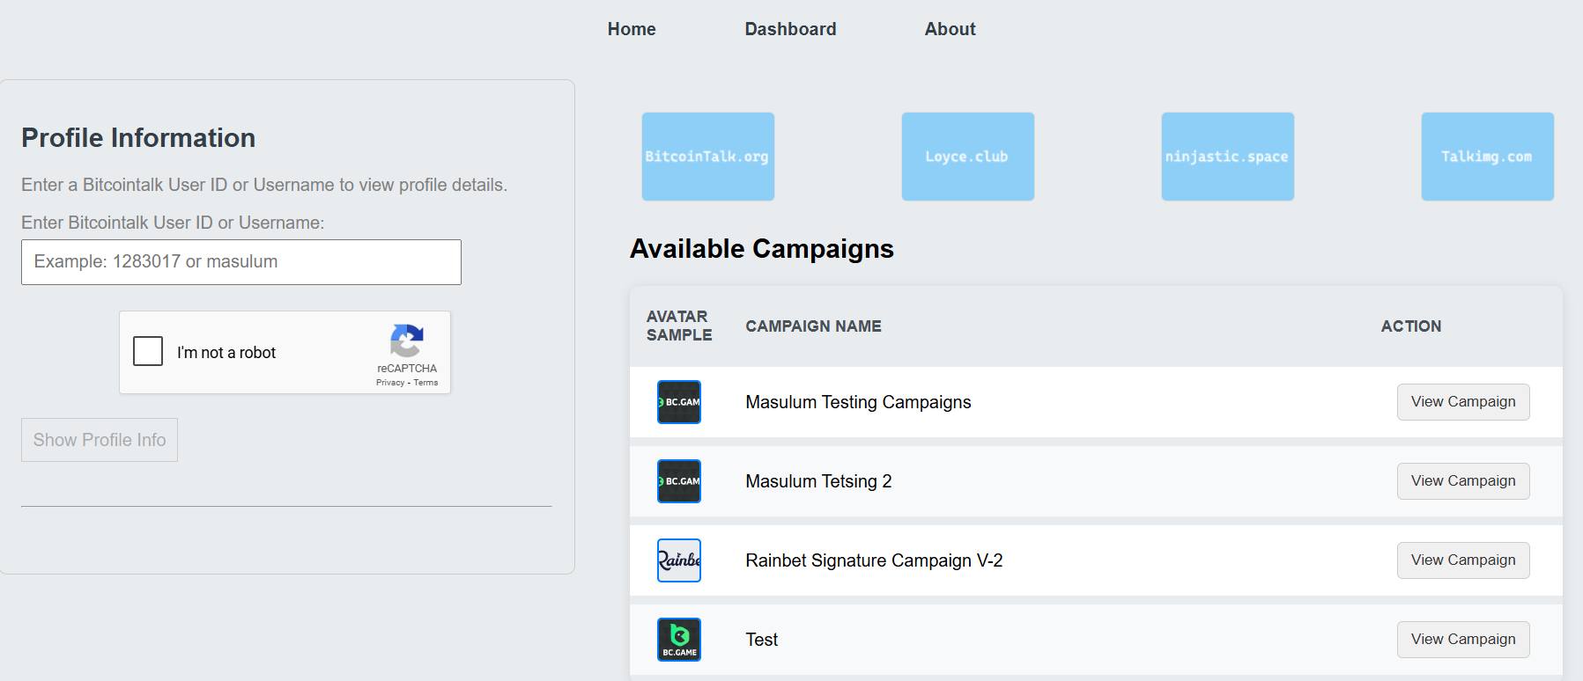Click the 'Masulum Tetsing 2' name text

tap(818, 481)
